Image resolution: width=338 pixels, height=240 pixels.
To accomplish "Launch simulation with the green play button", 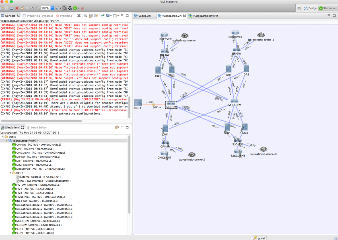I will pos(75,8).
